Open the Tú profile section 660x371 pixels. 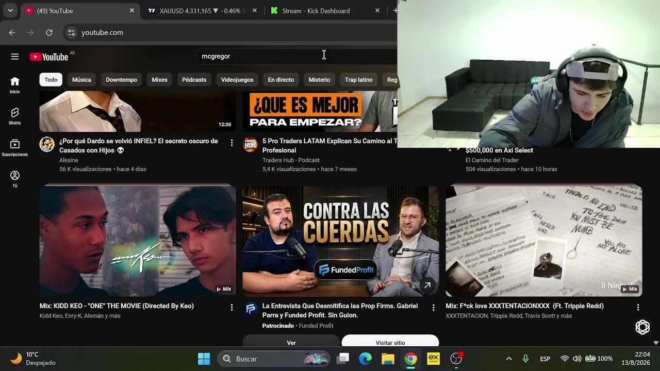pyautogui.click(x=15, y=179)
